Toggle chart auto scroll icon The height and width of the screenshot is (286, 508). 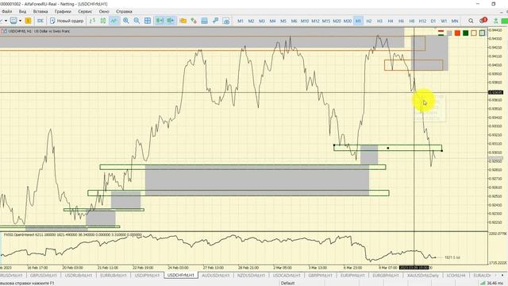160,21
